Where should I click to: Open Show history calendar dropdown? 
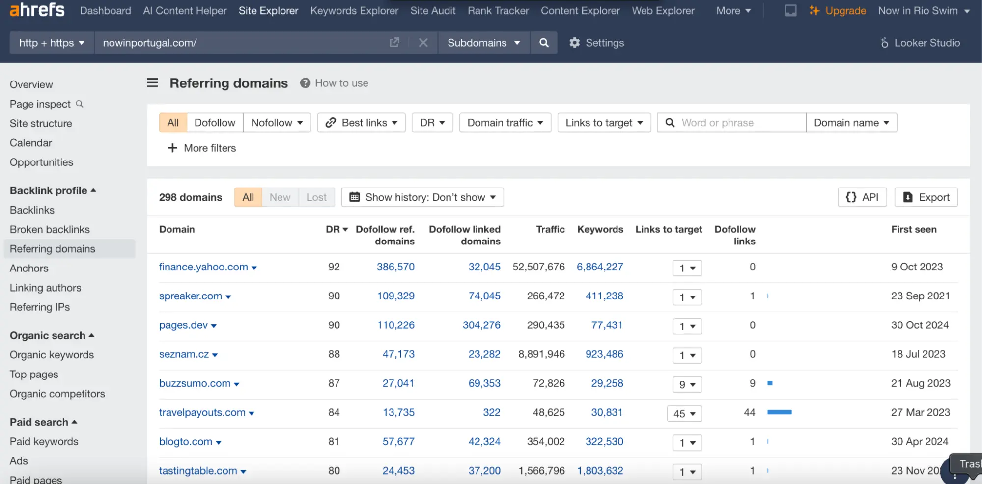tap(422, 197)
